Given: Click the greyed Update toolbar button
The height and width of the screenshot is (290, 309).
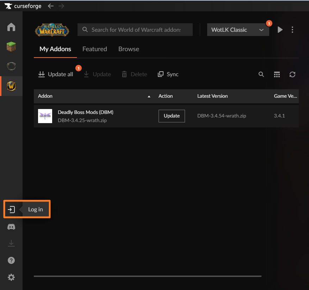Looking at the screenshot, I should tap(97, 74).
